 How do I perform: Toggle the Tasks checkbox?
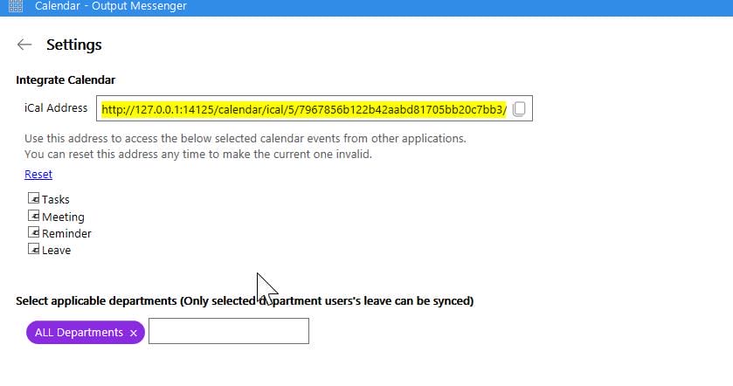pyautogui.click(x=33, y=198)
